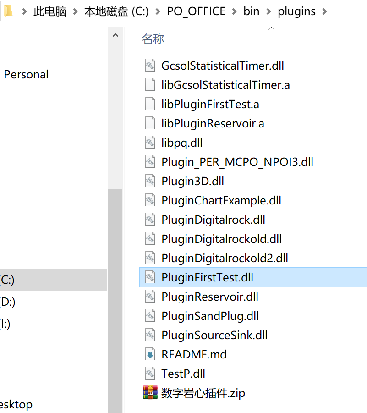Select Personal in the navigation pane

[26, 75]
